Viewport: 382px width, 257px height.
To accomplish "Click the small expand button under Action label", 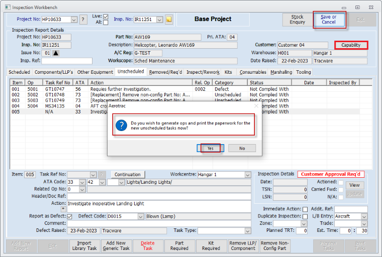I will click(63, 209).
